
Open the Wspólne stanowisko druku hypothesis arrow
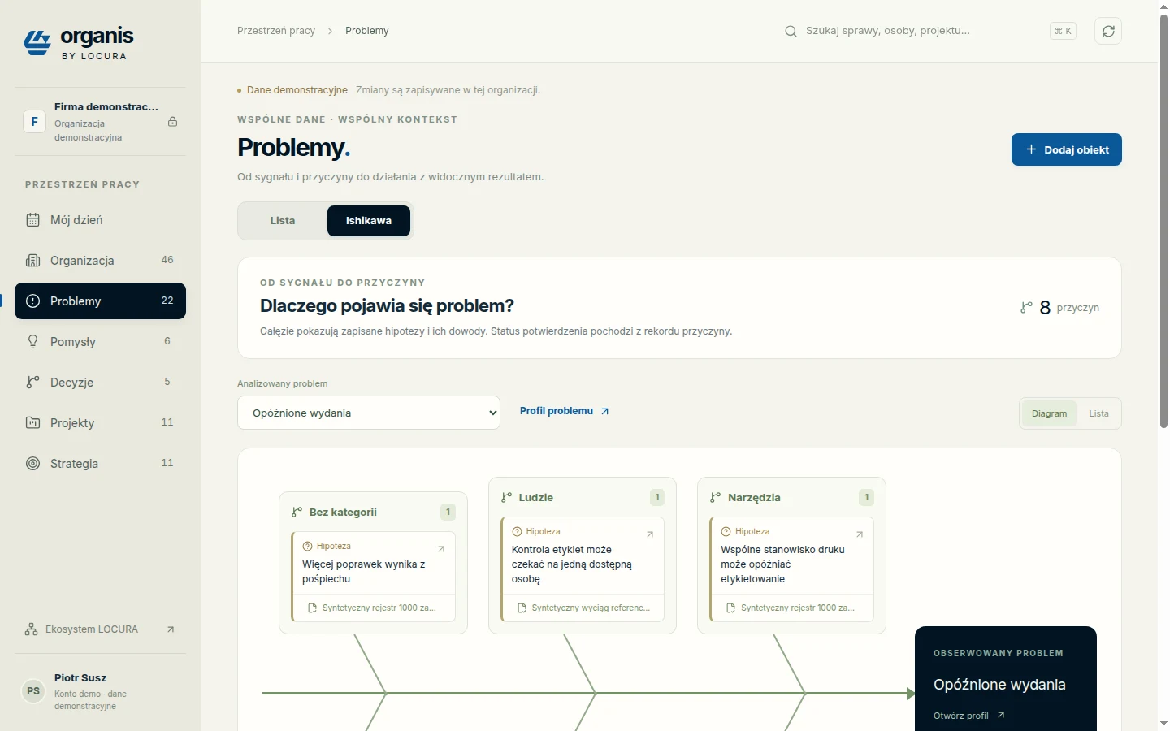pos(860,534)
